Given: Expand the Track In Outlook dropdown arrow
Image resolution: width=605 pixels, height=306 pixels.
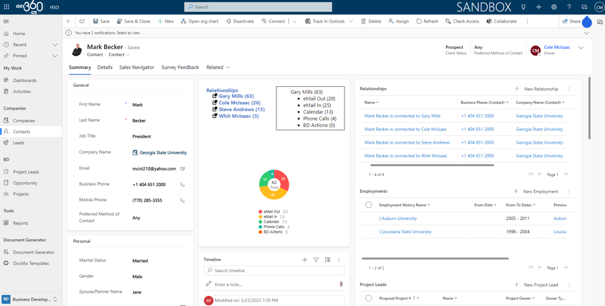Looking at the screenshot, I should (351, 22).
